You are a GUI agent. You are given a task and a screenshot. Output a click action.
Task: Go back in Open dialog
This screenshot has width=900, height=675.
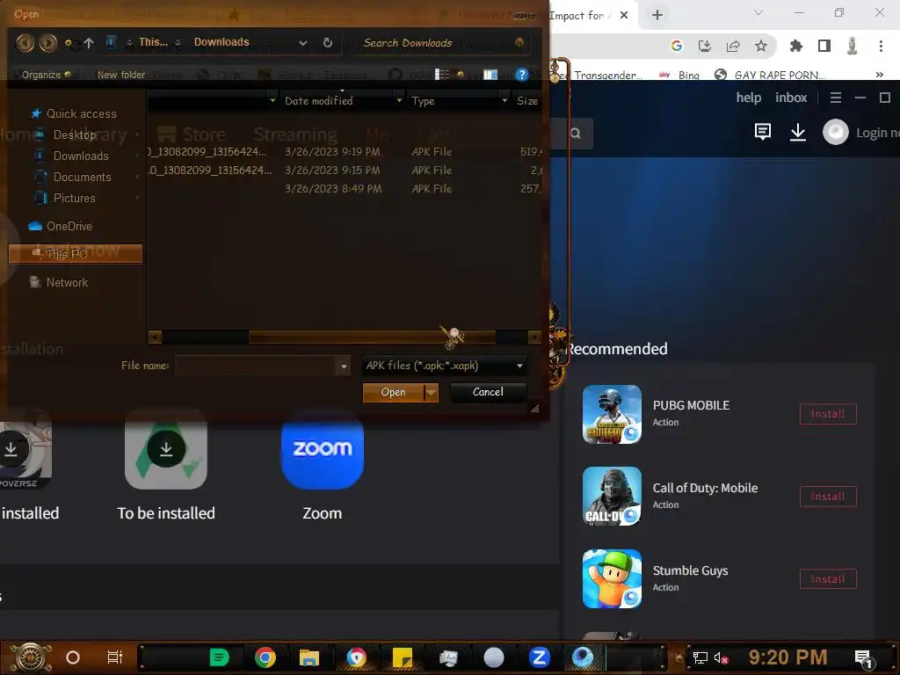point(25,42)
